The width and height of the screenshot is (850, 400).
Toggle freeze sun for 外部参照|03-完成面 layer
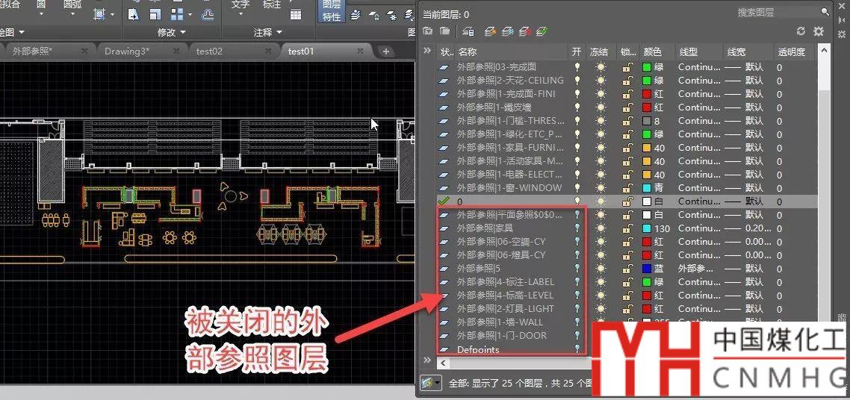tap(601, 67)
